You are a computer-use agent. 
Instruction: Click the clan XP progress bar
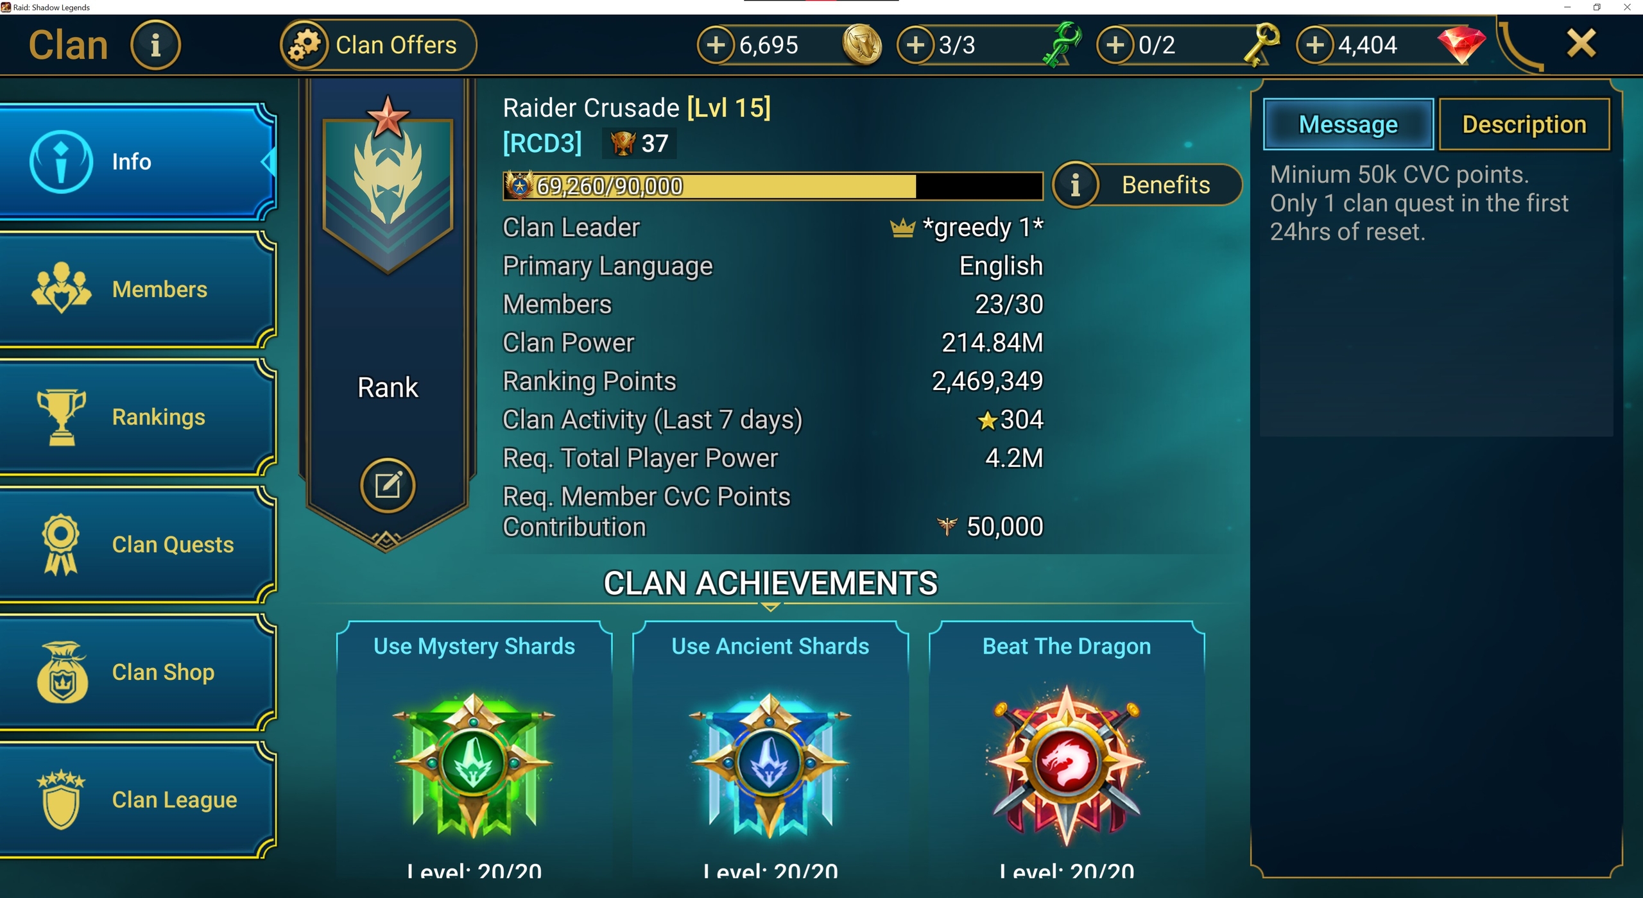[773, 186]
